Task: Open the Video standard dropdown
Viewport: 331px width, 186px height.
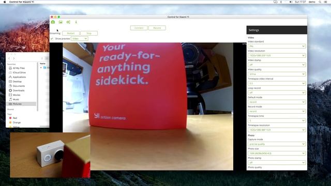Action: point(277,46)
